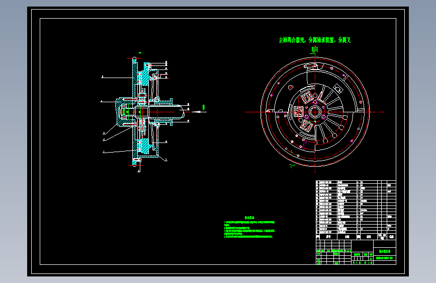436x283 pixels.
Task: Click center hub of circular clutch view
Action: 315,112
